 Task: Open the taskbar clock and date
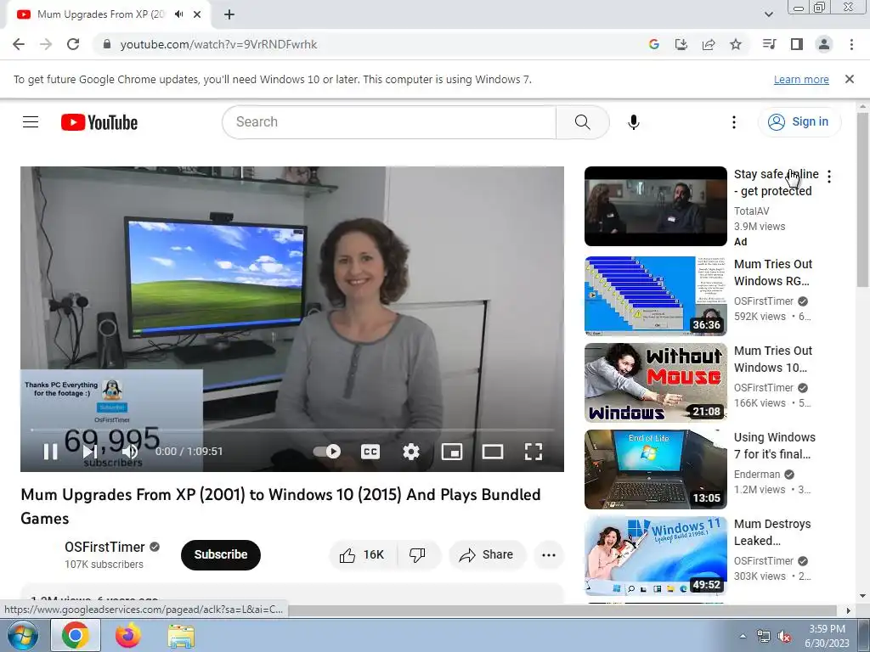coord(827,636)
